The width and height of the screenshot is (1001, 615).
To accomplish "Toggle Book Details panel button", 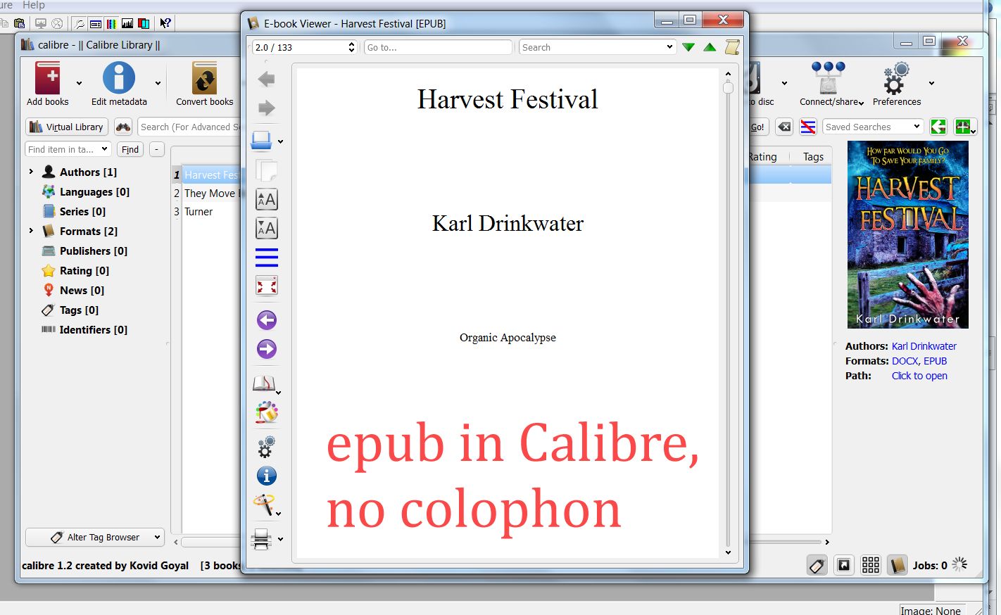I will point(897,565).
